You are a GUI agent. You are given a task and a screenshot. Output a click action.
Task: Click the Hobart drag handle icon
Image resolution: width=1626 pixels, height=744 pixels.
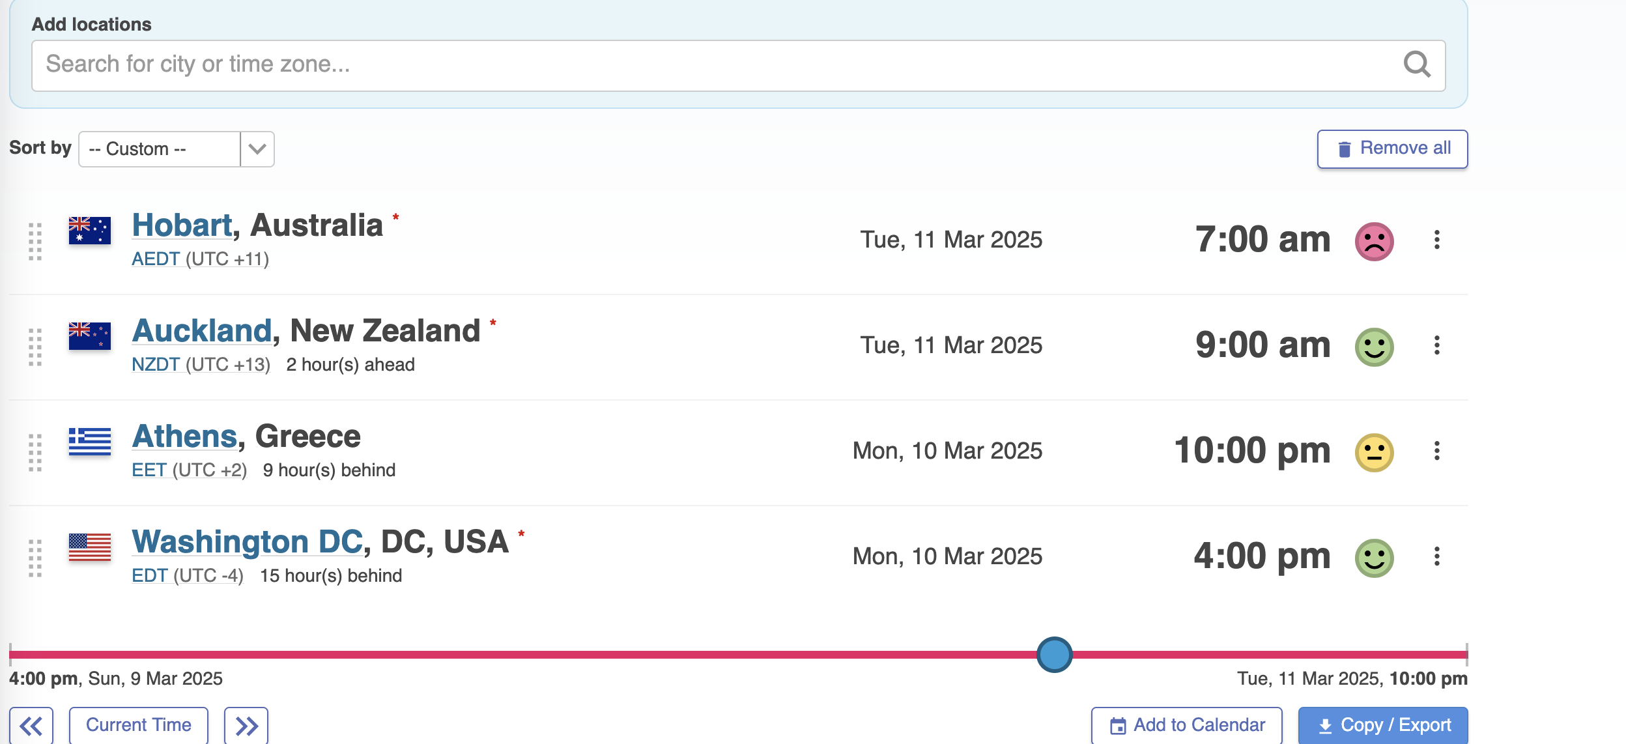point(35,241)
